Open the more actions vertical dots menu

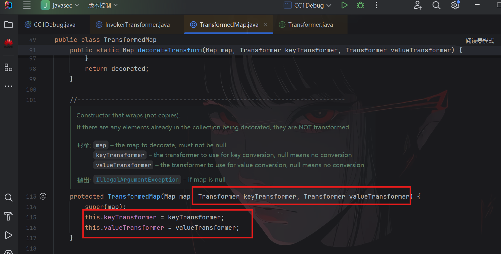point(376,5)
